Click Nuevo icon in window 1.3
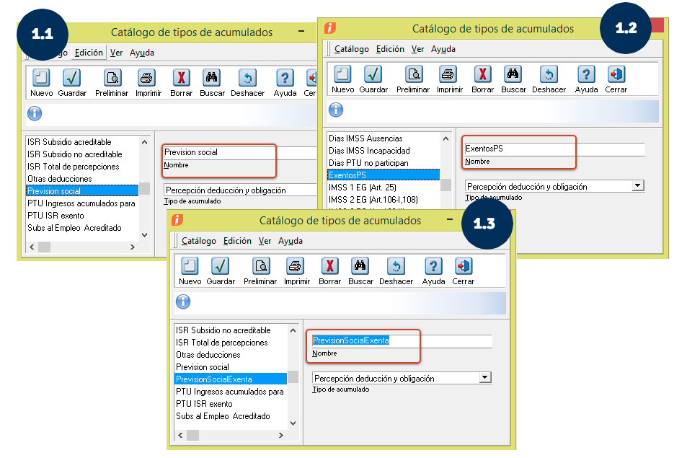Viewport: 687px width, 458px height. click(x=190, y=266)
